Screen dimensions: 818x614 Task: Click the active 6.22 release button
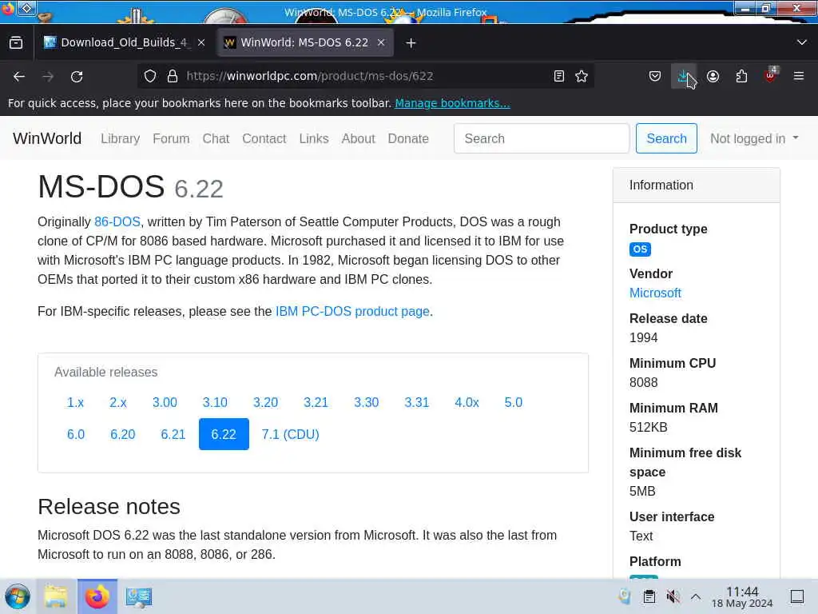[x=224, y=434]
